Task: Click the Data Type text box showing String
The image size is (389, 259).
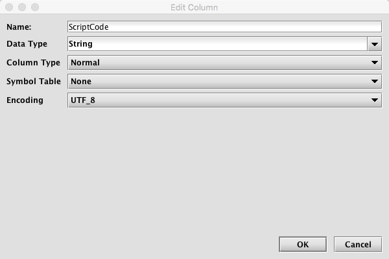Action: [218, 44]
